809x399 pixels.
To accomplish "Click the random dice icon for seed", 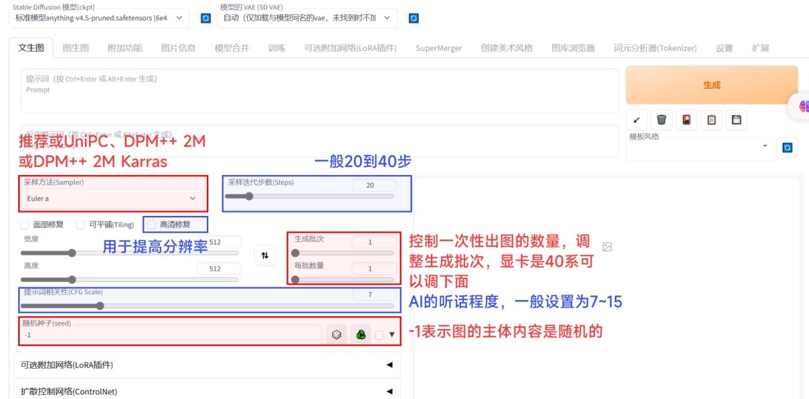I will click(335, 334).
